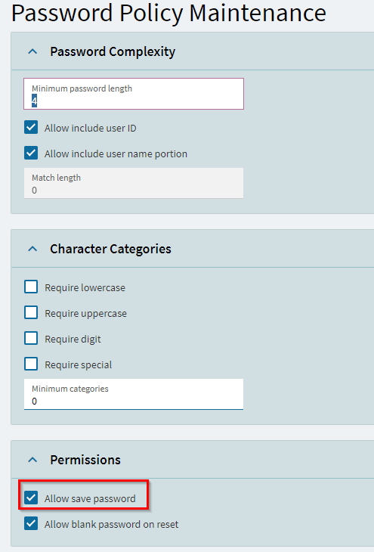The image size is (374, 552).
Task: Collapse the Permissions section chevron
Action: 32,460
